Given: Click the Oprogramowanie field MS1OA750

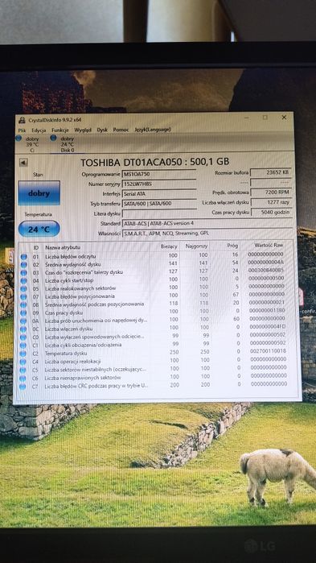Looking at the screenshot, I should point(158,174).
